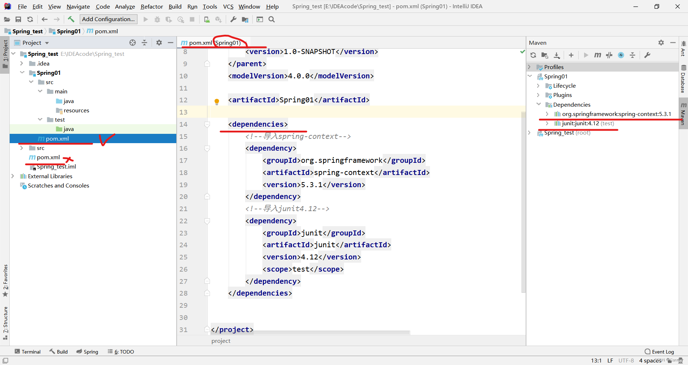Fold the dependencies block at line 14
Image resolution: width=688 pixels, height=365 pixels.
207,124
